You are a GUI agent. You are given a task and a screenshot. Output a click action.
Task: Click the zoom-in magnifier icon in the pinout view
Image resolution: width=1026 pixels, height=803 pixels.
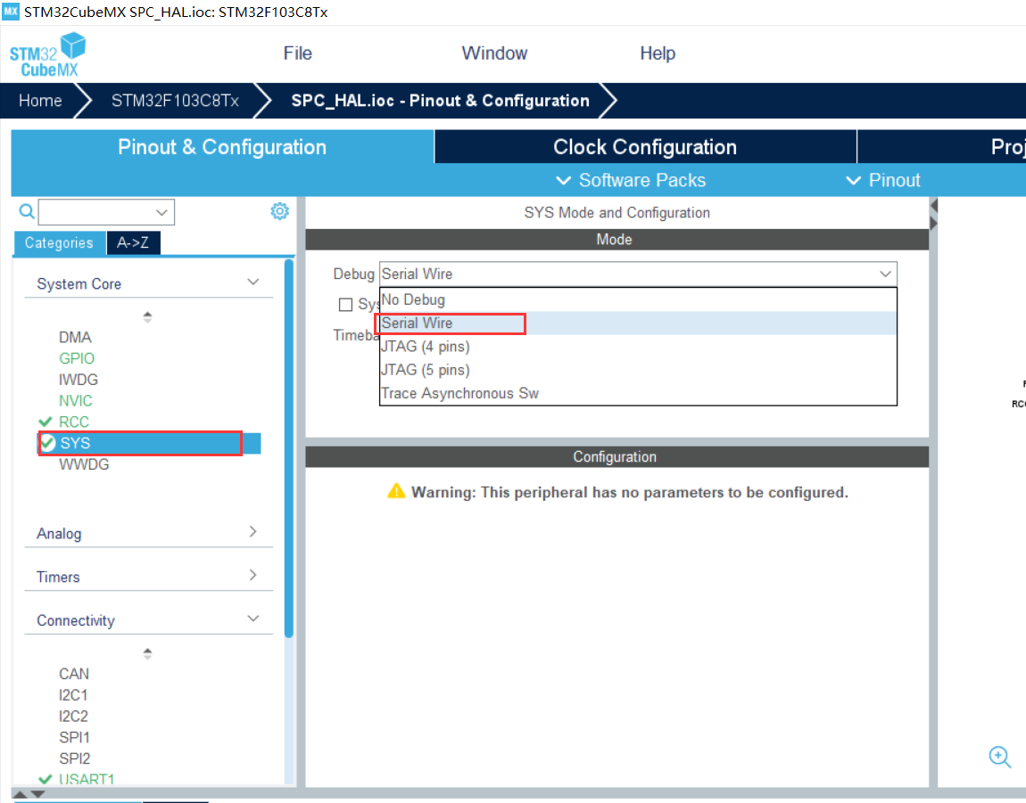[999, 757]
